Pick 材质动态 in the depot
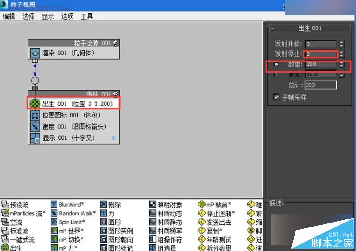Image resolution: width=356 pixels, height=251 pixels. [166, 213]
